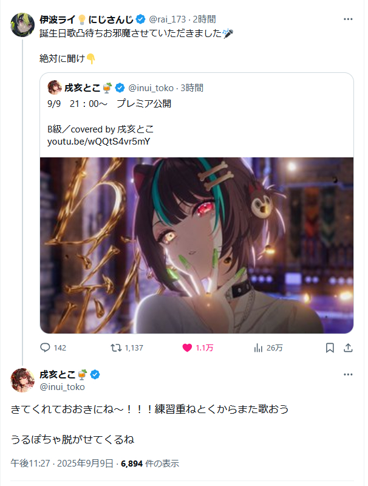Click the blue verified badge beside 伊波ライ
The height and width of the screenshot is (486, 368).
[x=142, y=19]
